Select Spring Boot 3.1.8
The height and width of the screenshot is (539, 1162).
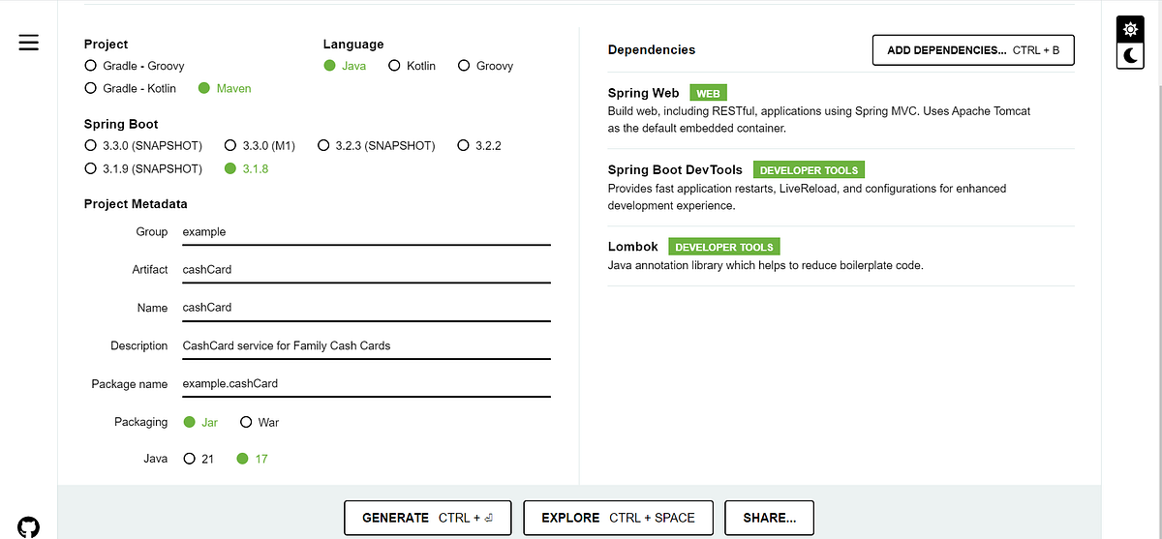click(x=246, y=168)
